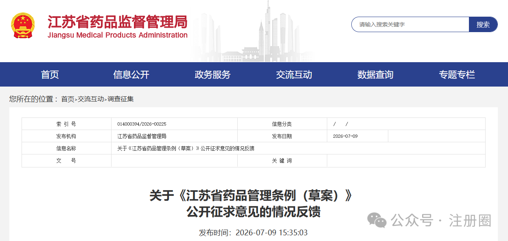
Task: Click the headline line 公开征求意见的情况反馈
Action: [x=254, y=212]
